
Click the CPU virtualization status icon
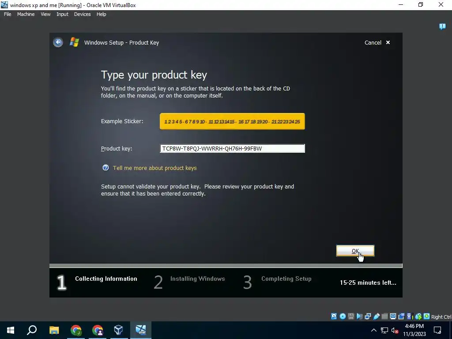410,316
